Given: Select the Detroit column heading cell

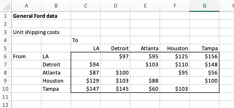Looking at the screenshot, I should click(115, 48).
